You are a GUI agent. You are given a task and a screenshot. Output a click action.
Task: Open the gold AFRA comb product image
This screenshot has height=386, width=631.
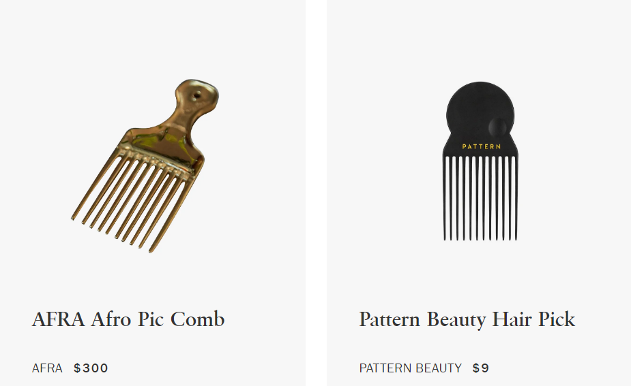click(x=145, y=165)
